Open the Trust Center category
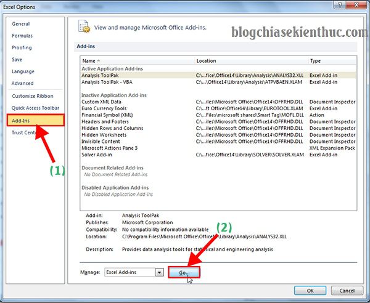This screenshot has height=303, width=370. [23, 132]
